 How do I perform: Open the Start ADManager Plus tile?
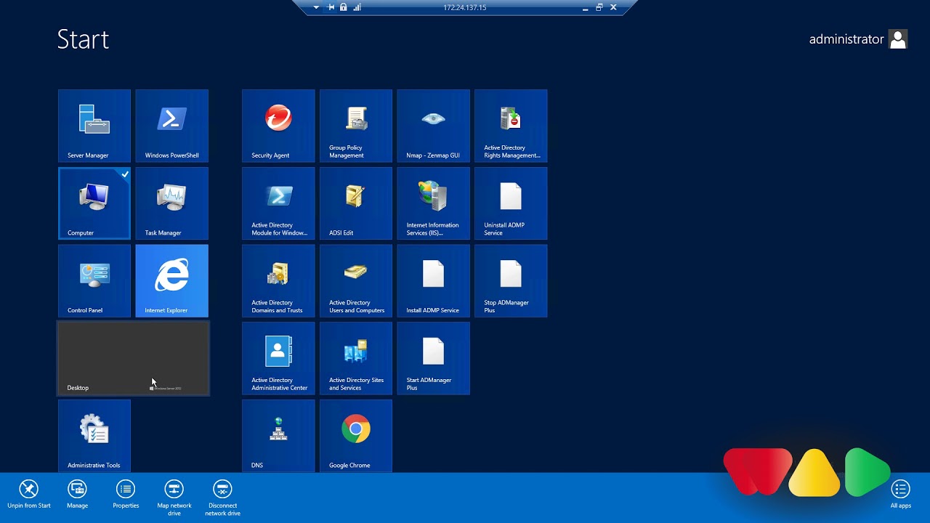click(x=434, y=358)
